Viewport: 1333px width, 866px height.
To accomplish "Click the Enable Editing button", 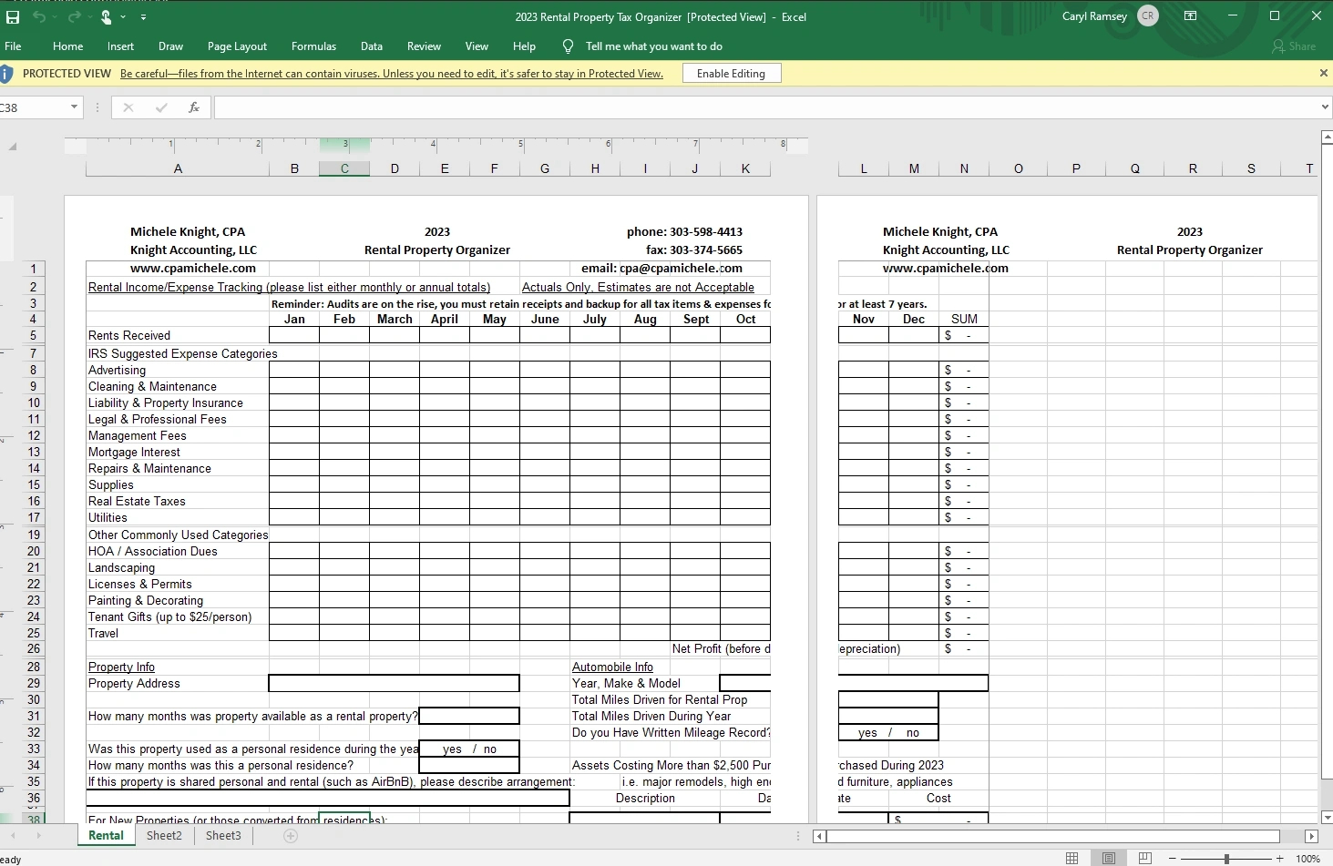I will tap(731, 73).
